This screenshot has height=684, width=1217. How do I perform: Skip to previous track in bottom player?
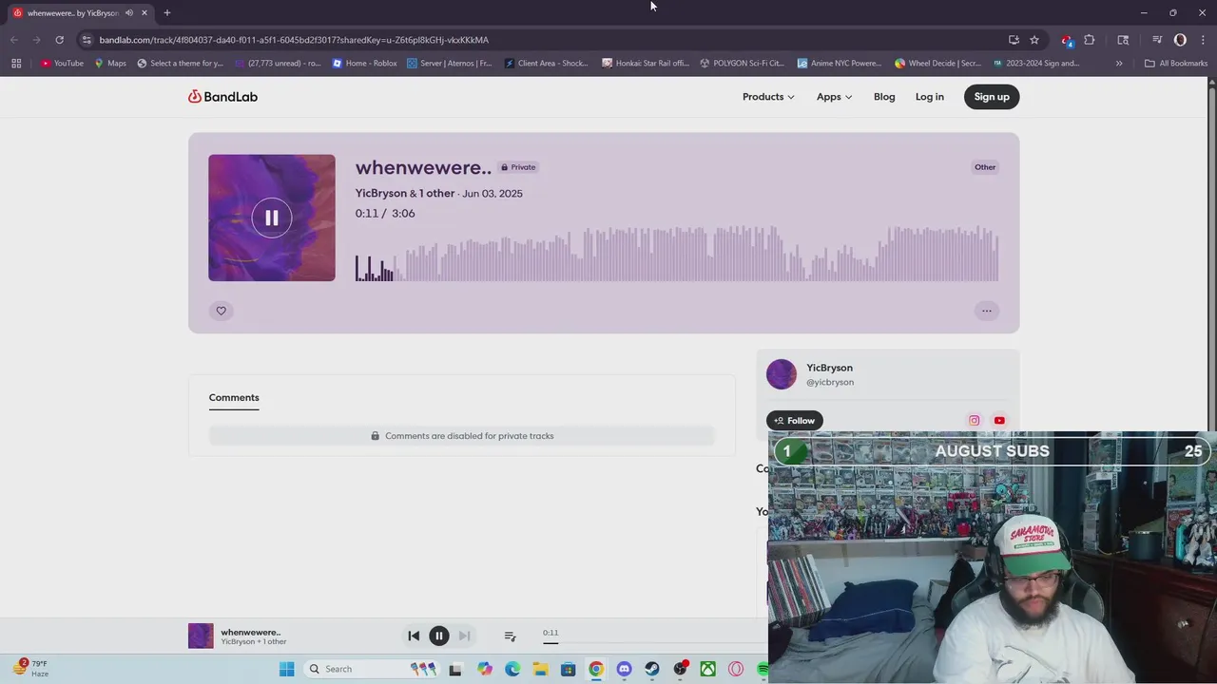click(x=414, y=636)
